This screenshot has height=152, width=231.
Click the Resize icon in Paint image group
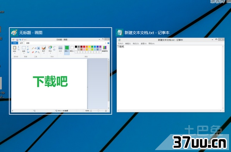tap(28, 49)
